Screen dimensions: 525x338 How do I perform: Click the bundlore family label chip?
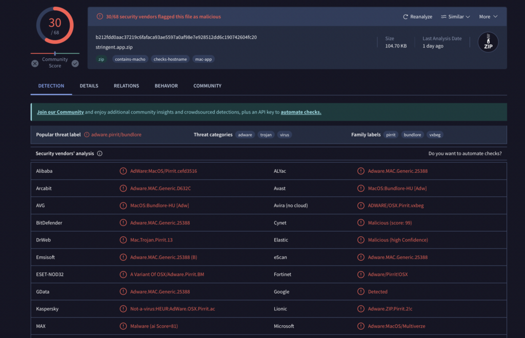412,134
